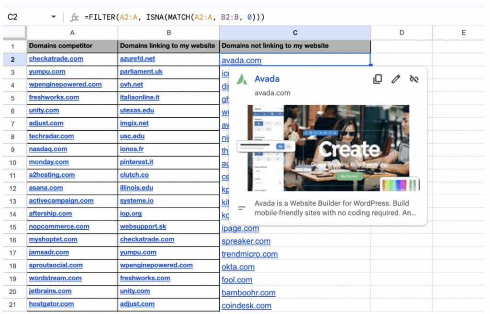Open spreaker.com link

[x=246, y=241]
